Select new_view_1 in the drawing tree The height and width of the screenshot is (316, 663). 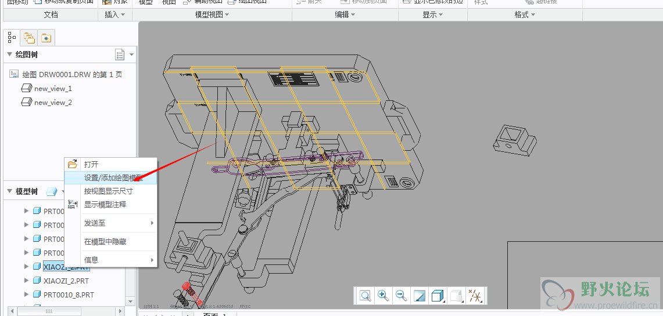(x=53, y=89)
